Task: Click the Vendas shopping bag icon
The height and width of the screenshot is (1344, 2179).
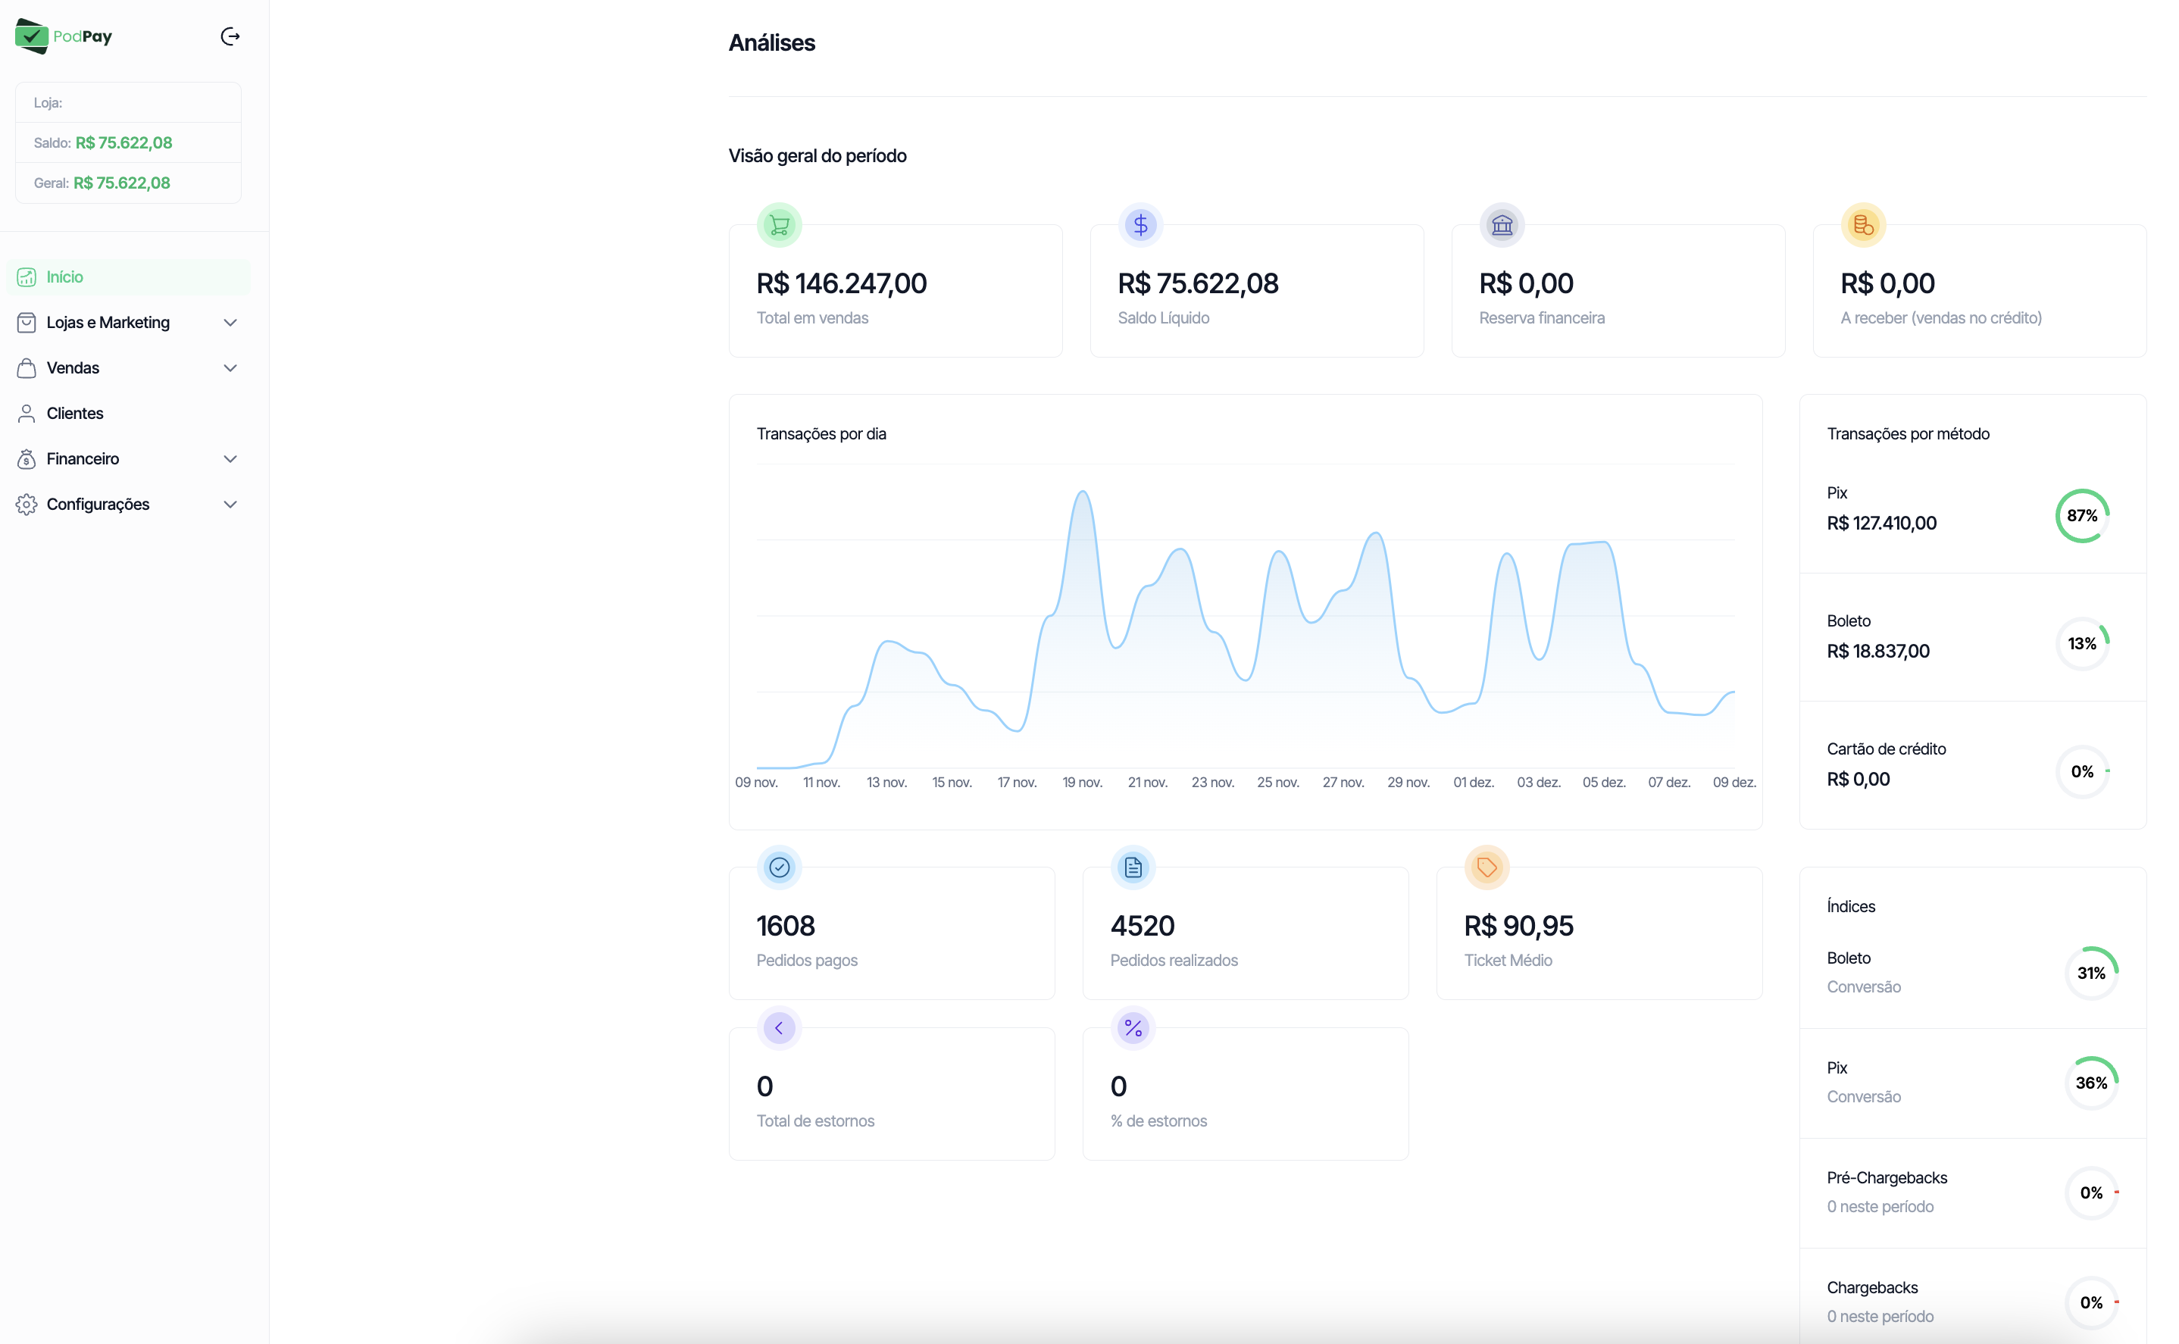Action: (27, 367)
